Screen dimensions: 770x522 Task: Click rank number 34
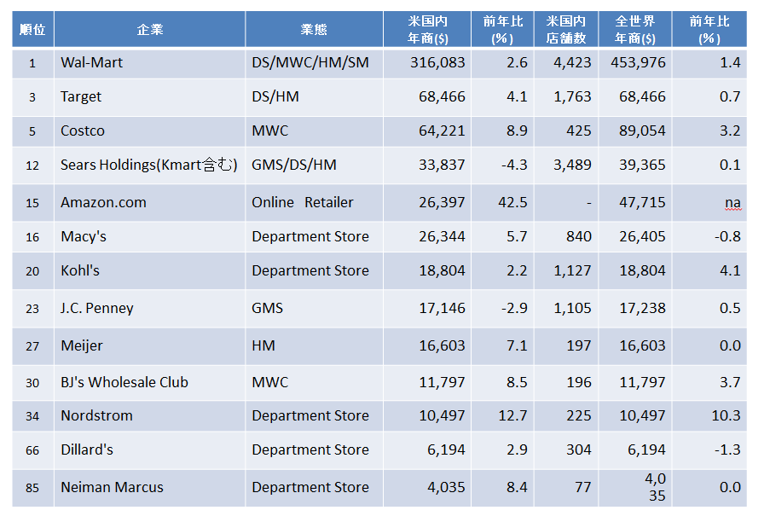(x=32, y=416)
